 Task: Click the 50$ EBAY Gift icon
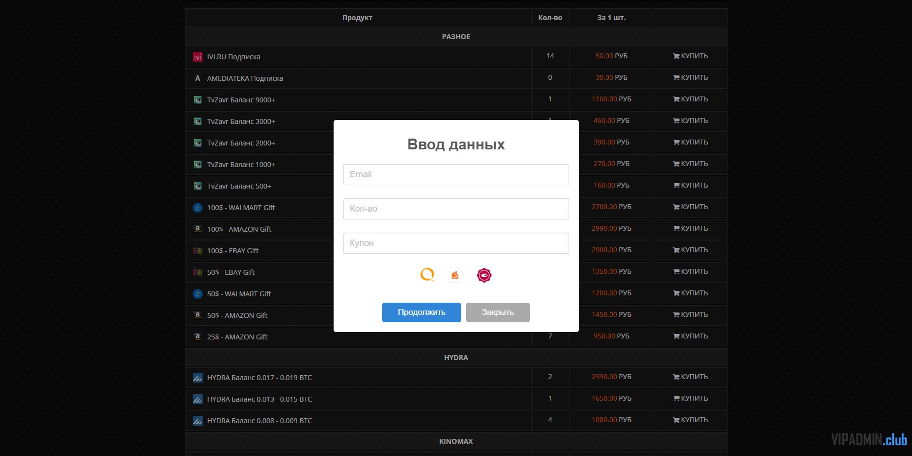[198, 272]
